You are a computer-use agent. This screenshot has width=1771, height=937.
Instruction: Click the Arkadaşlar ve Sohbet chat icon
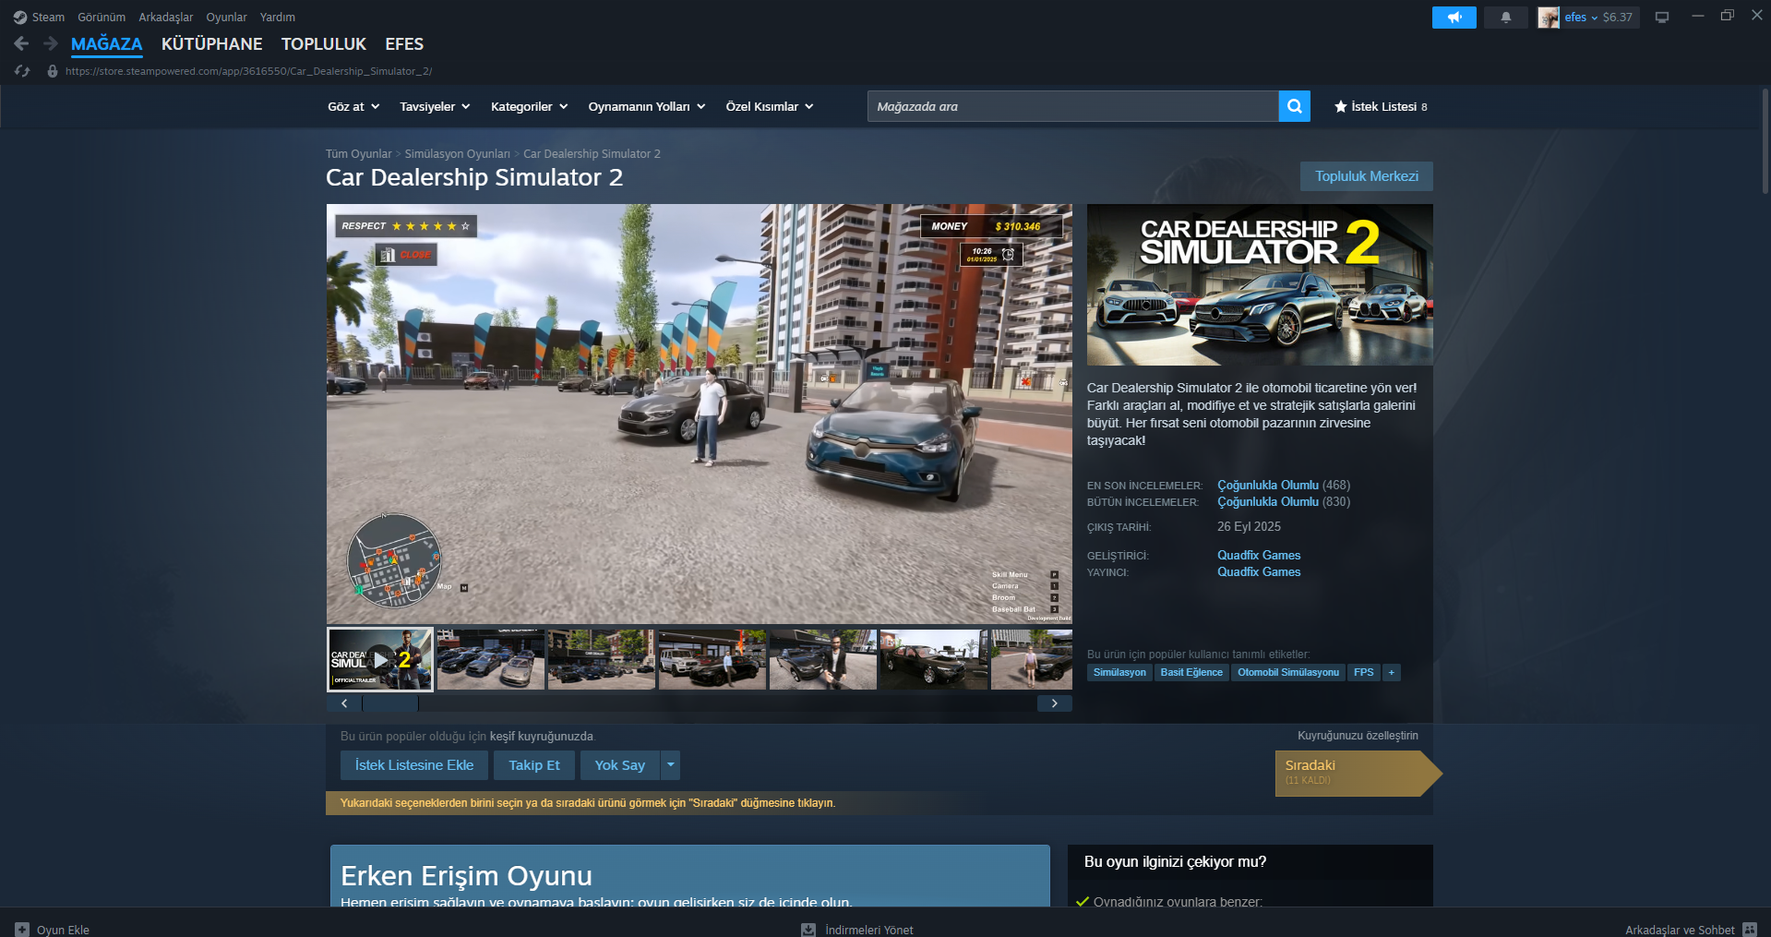1750,930
